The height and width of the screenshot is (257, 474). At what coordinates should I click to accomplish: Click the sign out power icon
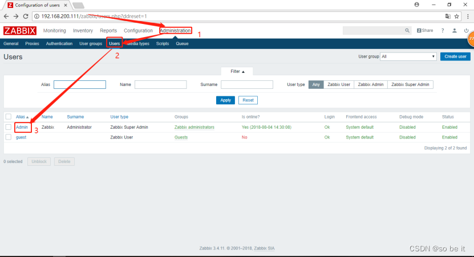coord(466,31)
